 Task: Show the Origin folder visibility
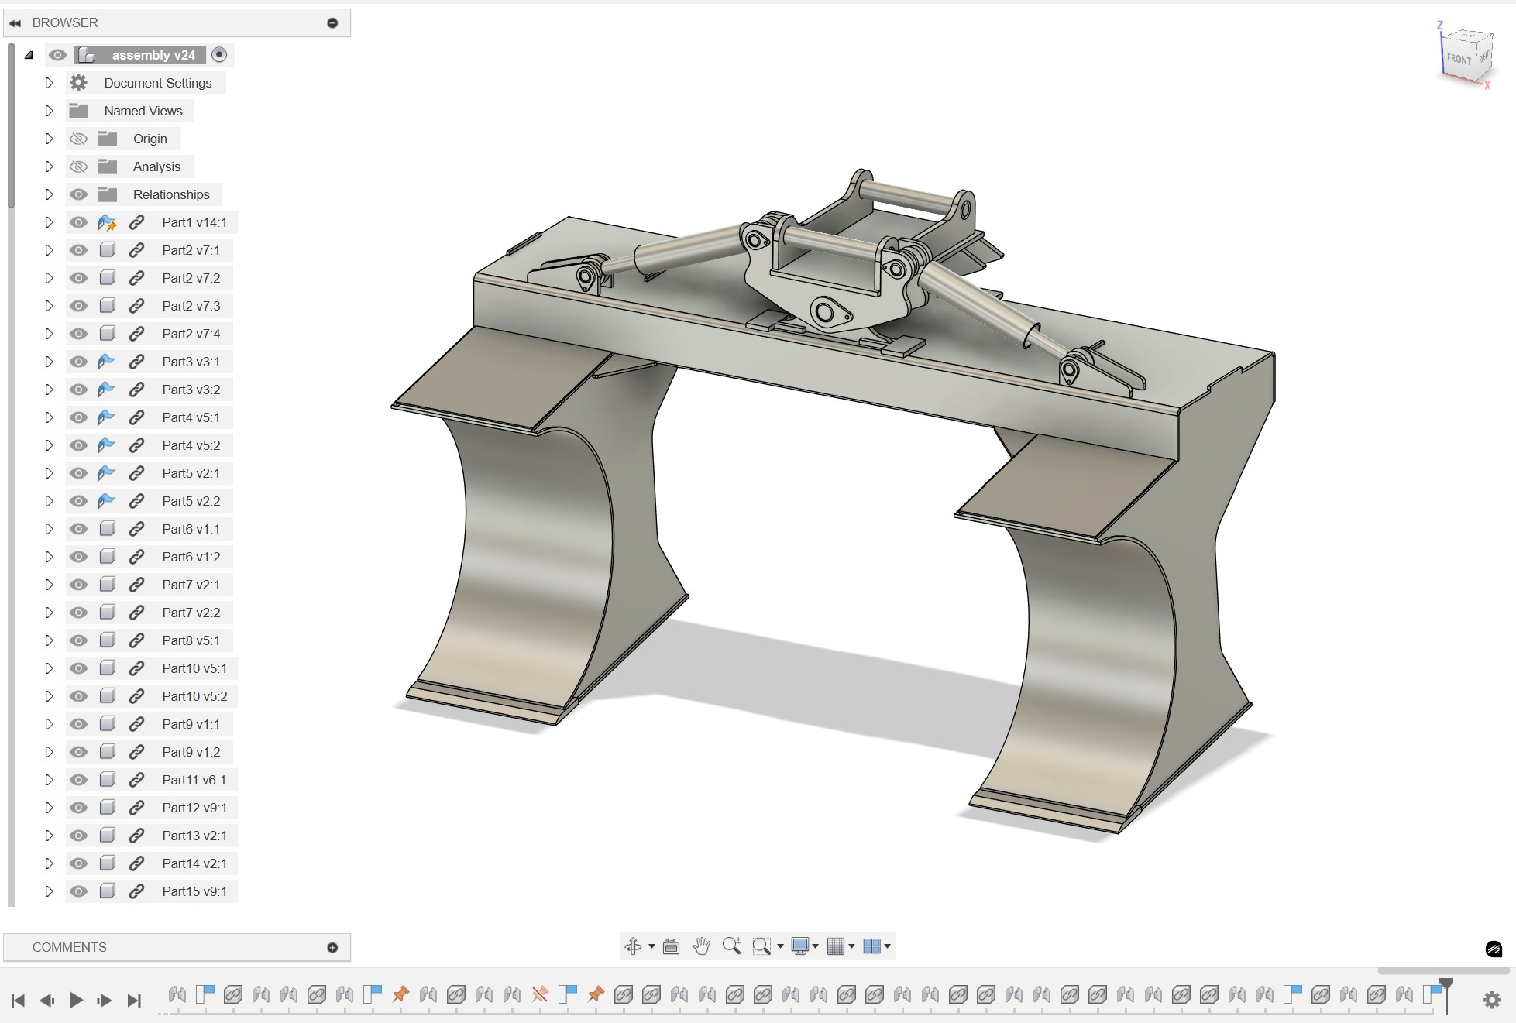click(x=78, y=139)
